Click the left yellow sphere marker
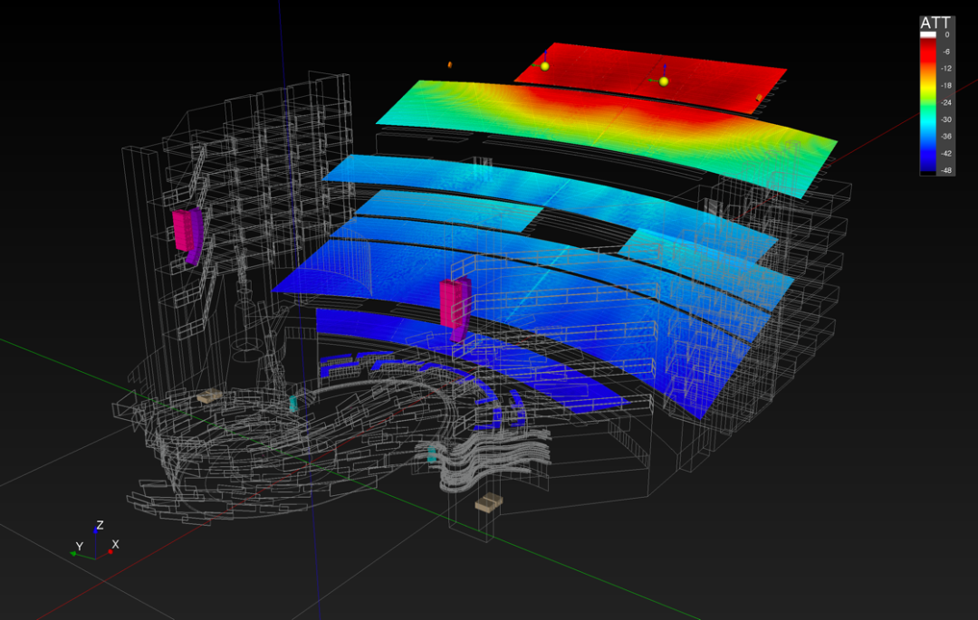The image size is (978, 620). click(x=545, y=65)
